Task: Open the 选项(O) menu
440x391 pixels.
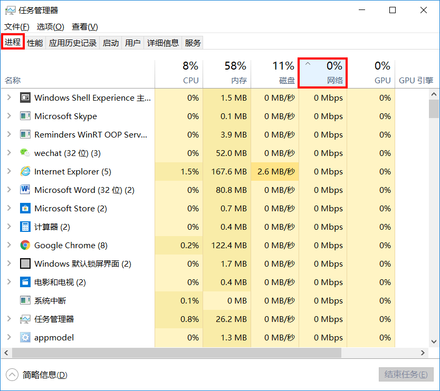Action: [50, 27]
